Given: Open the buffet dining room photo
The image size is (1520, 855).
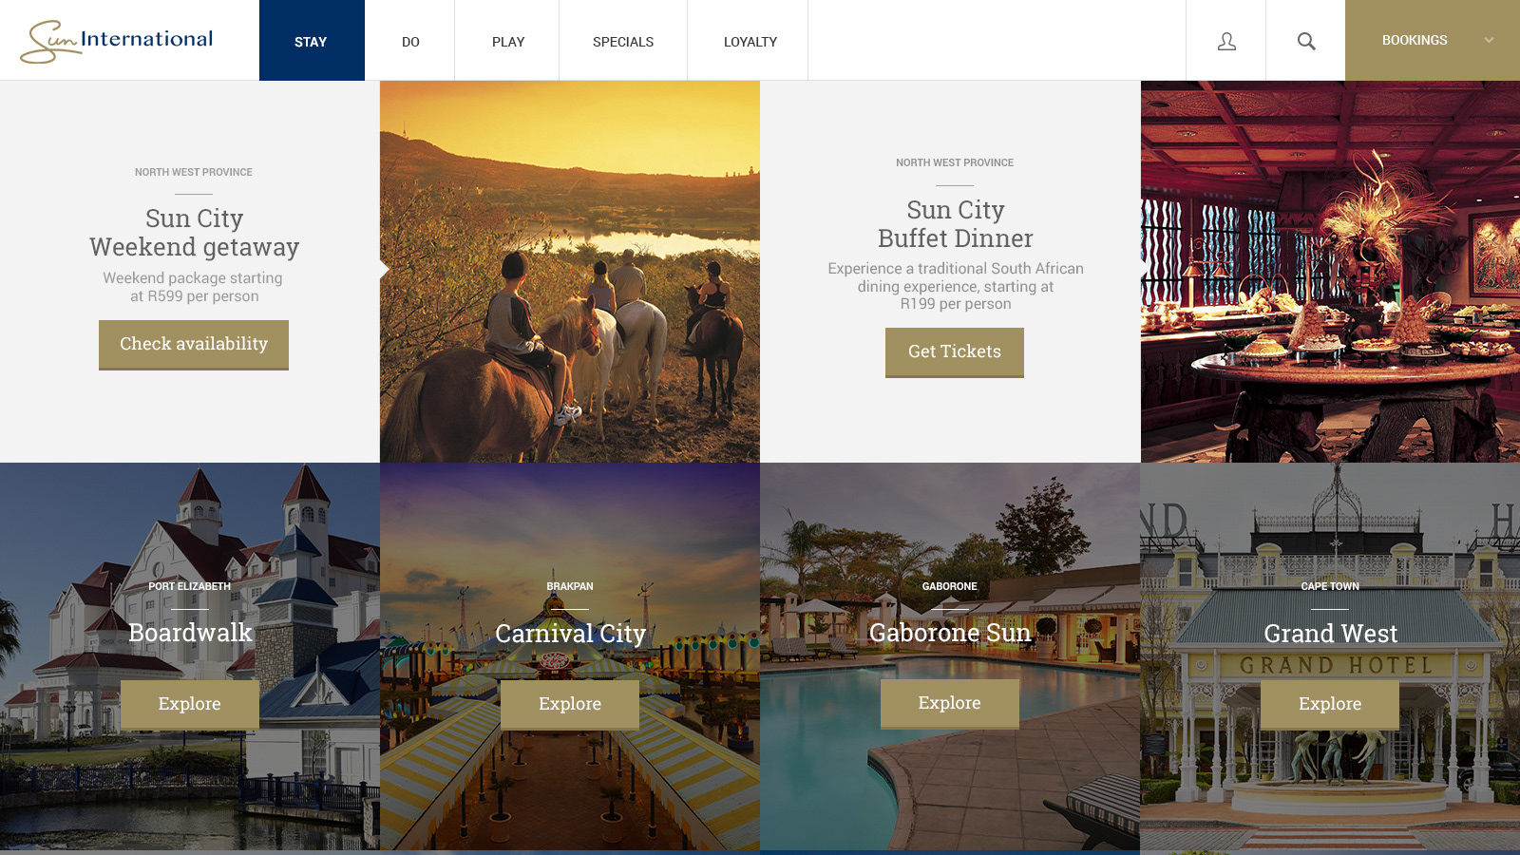Looking at the screenshot, I should coord(1330,272).
